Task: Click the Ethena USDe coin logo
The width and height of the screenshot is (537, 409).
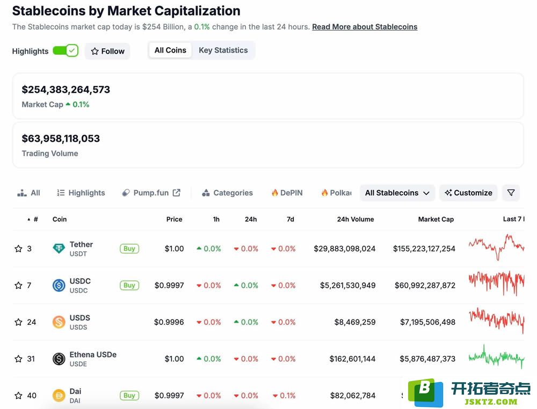Action: point(59,359)
